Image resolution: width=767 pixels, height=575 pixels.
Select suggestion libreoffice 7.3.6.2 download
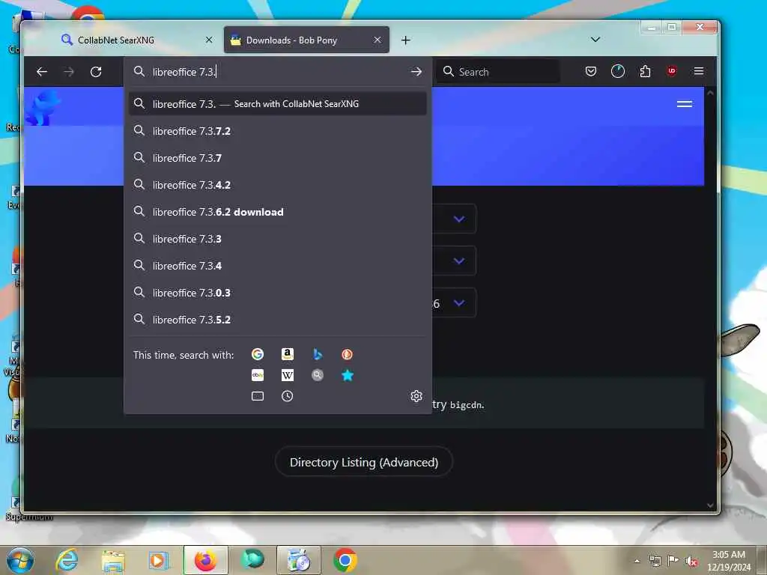[x=277, y=212]
